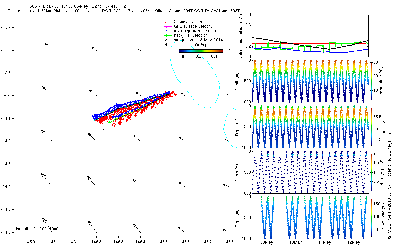394x246 pixels.
Task: Click the 'isobaths: 0 200 1000m' note
Action: pyautogui.click(x=39, y=229)
